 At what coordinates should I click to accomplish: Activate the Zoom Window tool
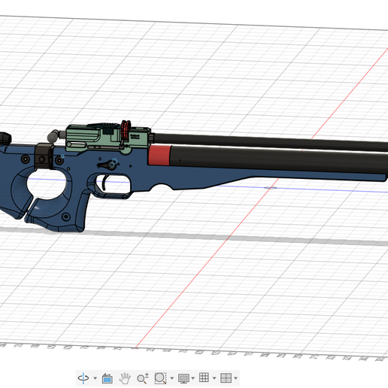[160, 378]
